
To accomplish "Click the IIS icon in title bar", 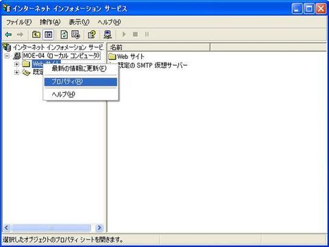I will click(7, 9).
